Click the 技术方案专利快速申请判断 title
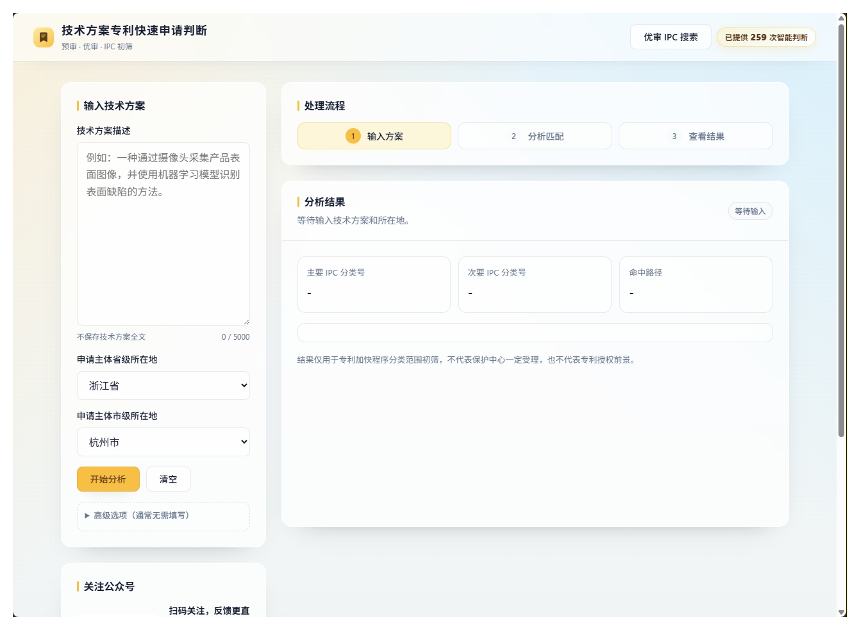Screen dimensions: 859x630 (x=134, y=31)
